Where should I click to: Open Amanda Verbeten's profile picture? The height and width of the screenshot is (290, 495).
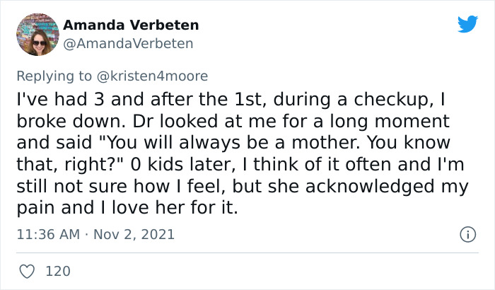pyautogui.click(x=36, y=34)
